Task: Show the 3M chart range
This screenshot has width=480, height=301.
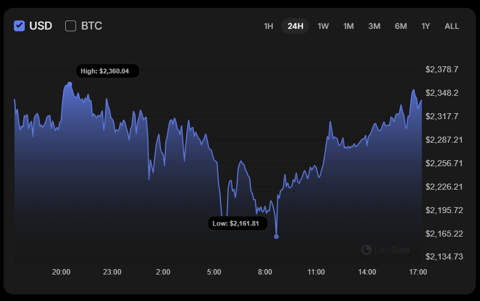Action: [x=374, y=26]
